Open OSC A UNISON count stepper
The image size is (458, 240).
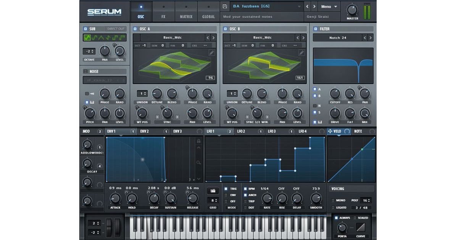tap(142, 93)
